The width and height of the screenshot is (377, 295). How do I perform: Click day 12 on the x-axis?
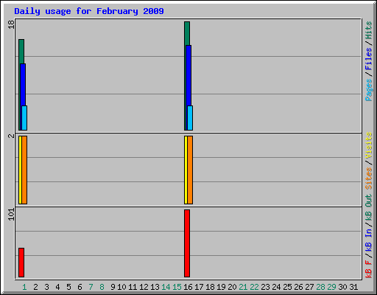coord(144,287)
